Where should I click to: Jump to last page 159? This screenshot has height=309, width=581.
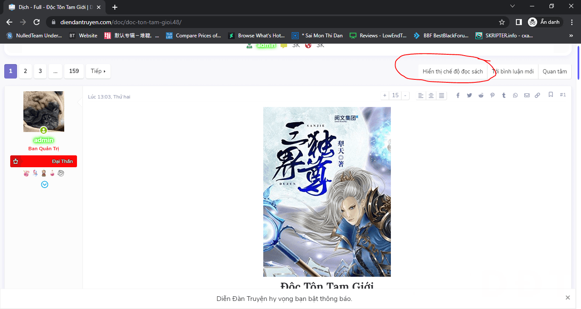[x=74, y=71]
